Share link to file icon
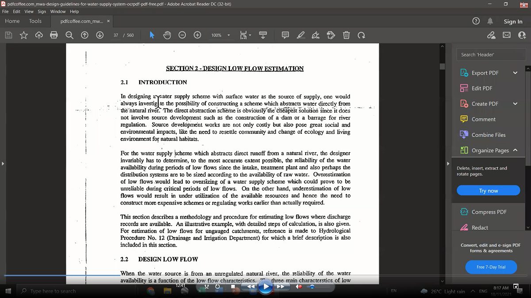The image size is (531, 298). click(x=491, y=35)
